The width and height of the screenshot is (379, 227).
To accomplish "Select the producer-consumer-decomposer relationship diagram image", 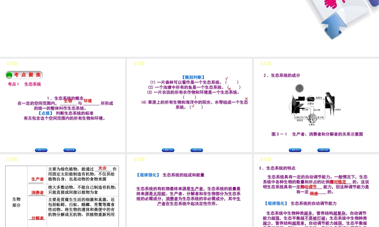I will pyautogui.click(x=315, y=105).
